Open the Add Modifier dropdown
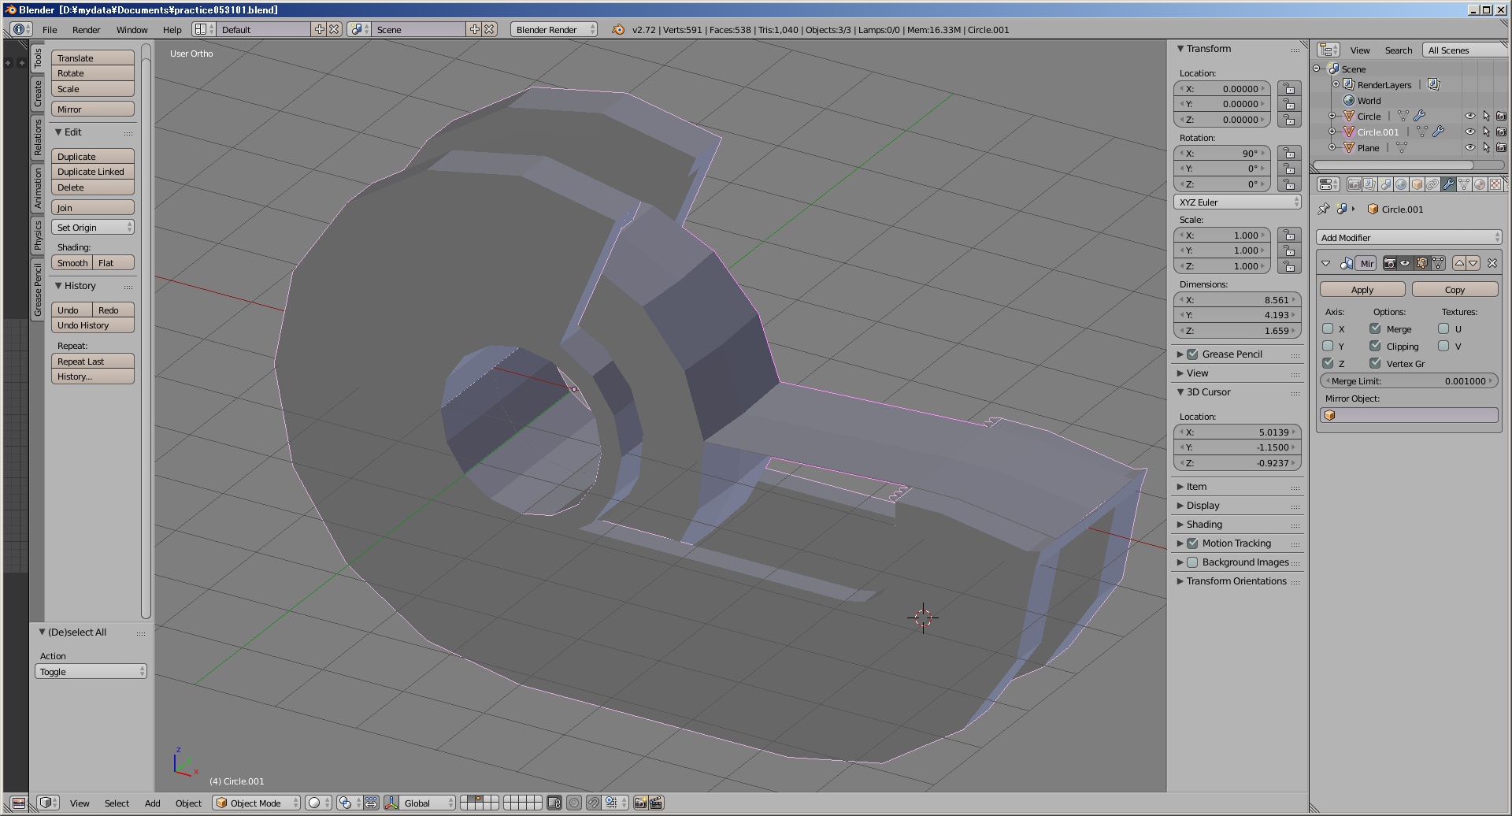The image size is (1512, 816). [1409, 237]
